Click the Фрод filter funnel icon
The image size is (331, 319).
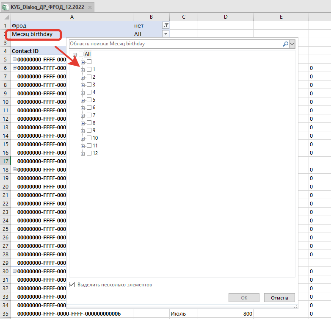pos(165,25)
